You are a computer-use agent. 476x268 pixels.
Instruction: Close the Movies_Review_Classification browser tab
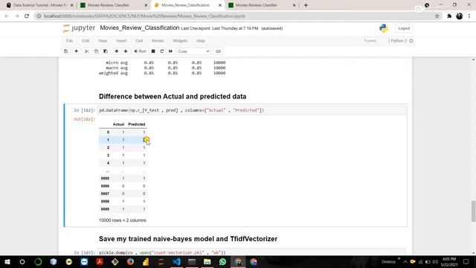[x=220, y=5]
